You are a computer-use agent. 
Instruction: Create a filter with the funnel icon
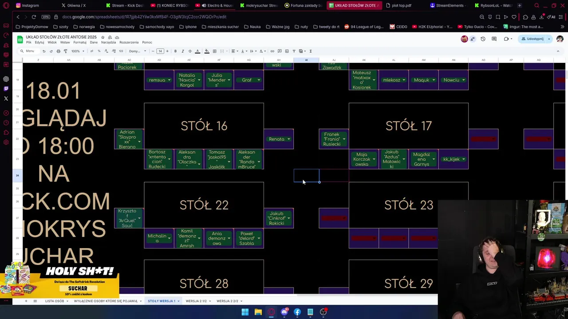(294, 51)
